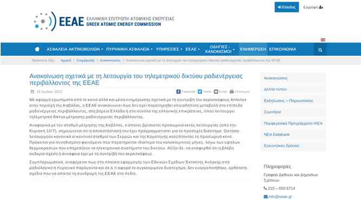Open the ΕΠΙΚΟΙΝΩΝΙΑ menu item

pyautogui.click(x=282, y=49)
